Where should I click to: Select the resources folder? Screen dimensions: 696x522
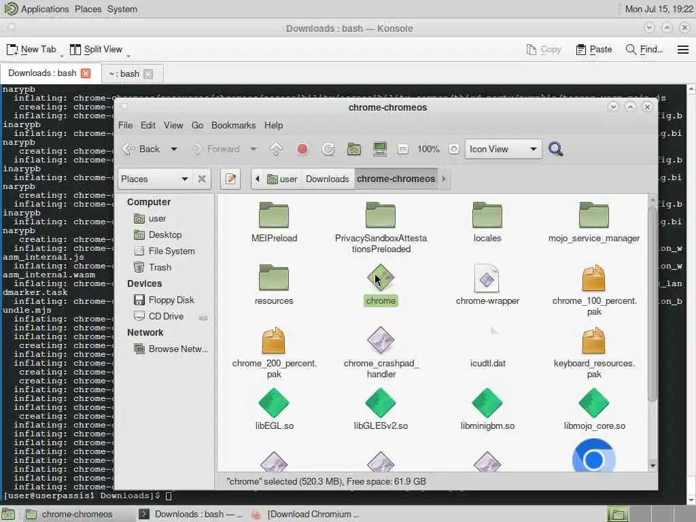point(274,285)
